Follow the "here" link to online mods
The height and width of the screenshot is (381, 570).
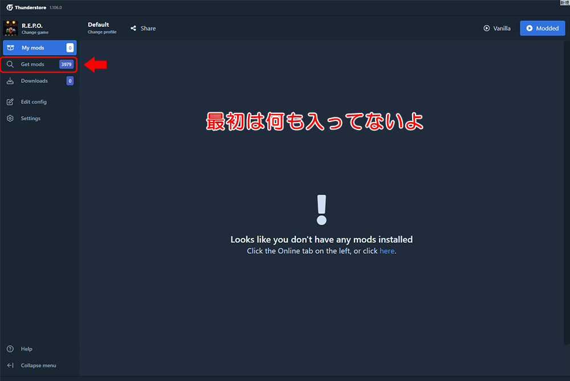387,251
